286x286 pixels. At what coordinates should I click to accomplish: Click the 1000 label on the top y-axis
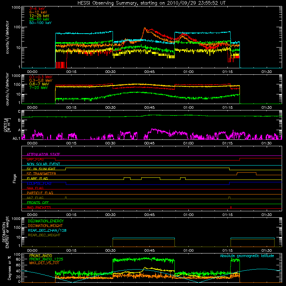click(x=16, y=8)
